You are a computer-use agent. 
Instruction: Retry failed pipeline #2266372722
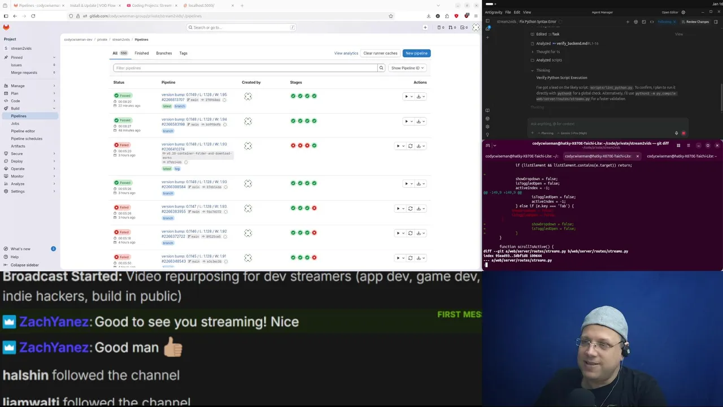click(x=410, y=233)
